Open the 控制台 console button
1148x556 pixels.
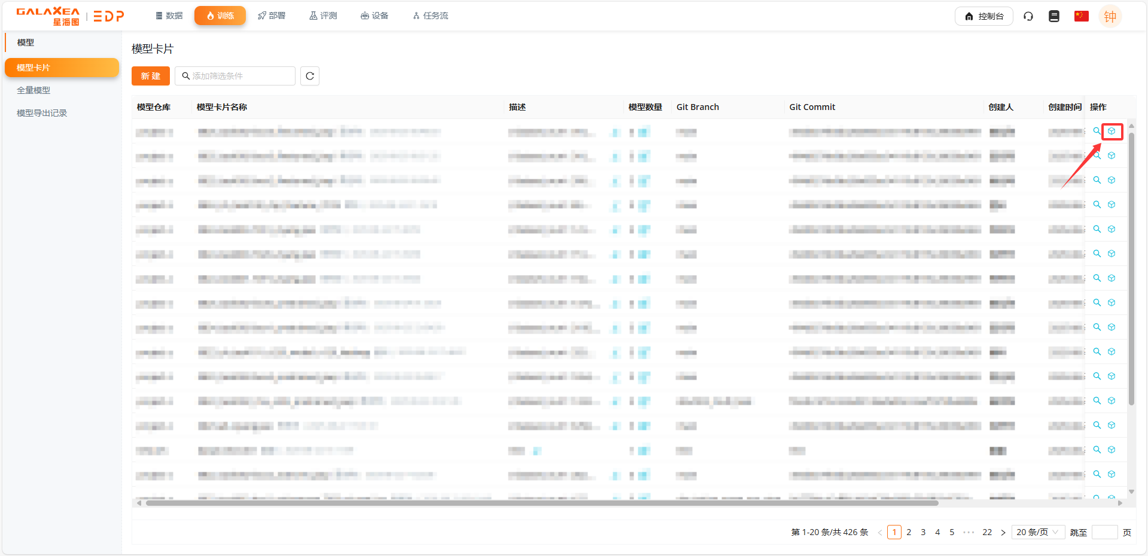click(983, 16)
